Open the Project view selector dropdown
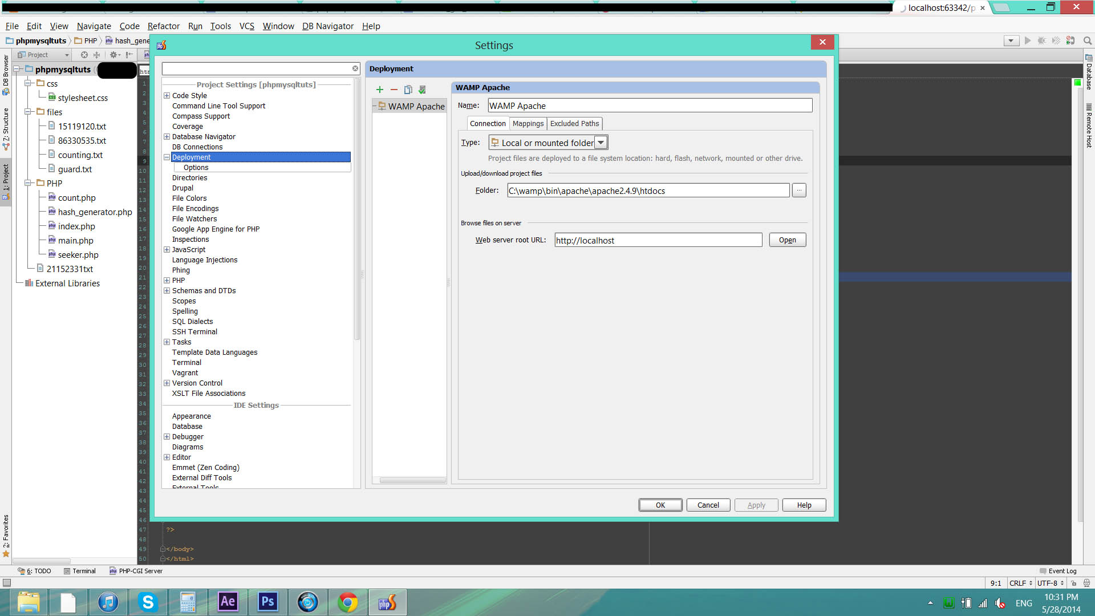Image resolution: width=1095 pixels, height=616 pixels. (43, 55)
